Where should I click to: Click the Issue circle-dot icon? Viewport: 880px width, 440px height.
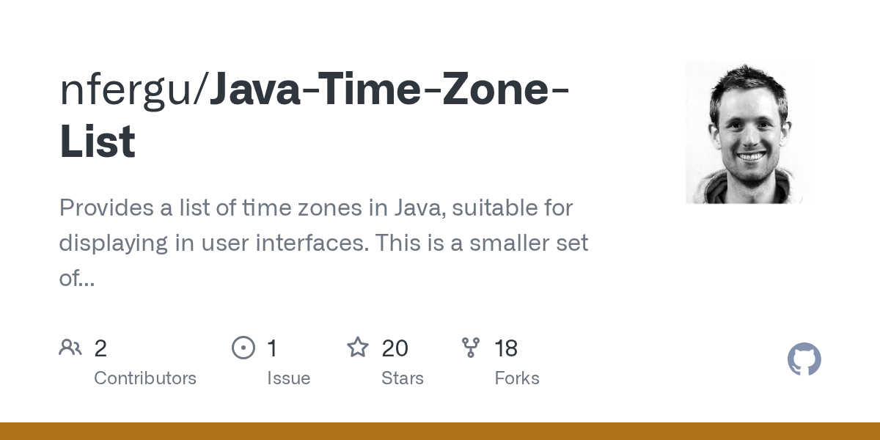tap(243, 347)
